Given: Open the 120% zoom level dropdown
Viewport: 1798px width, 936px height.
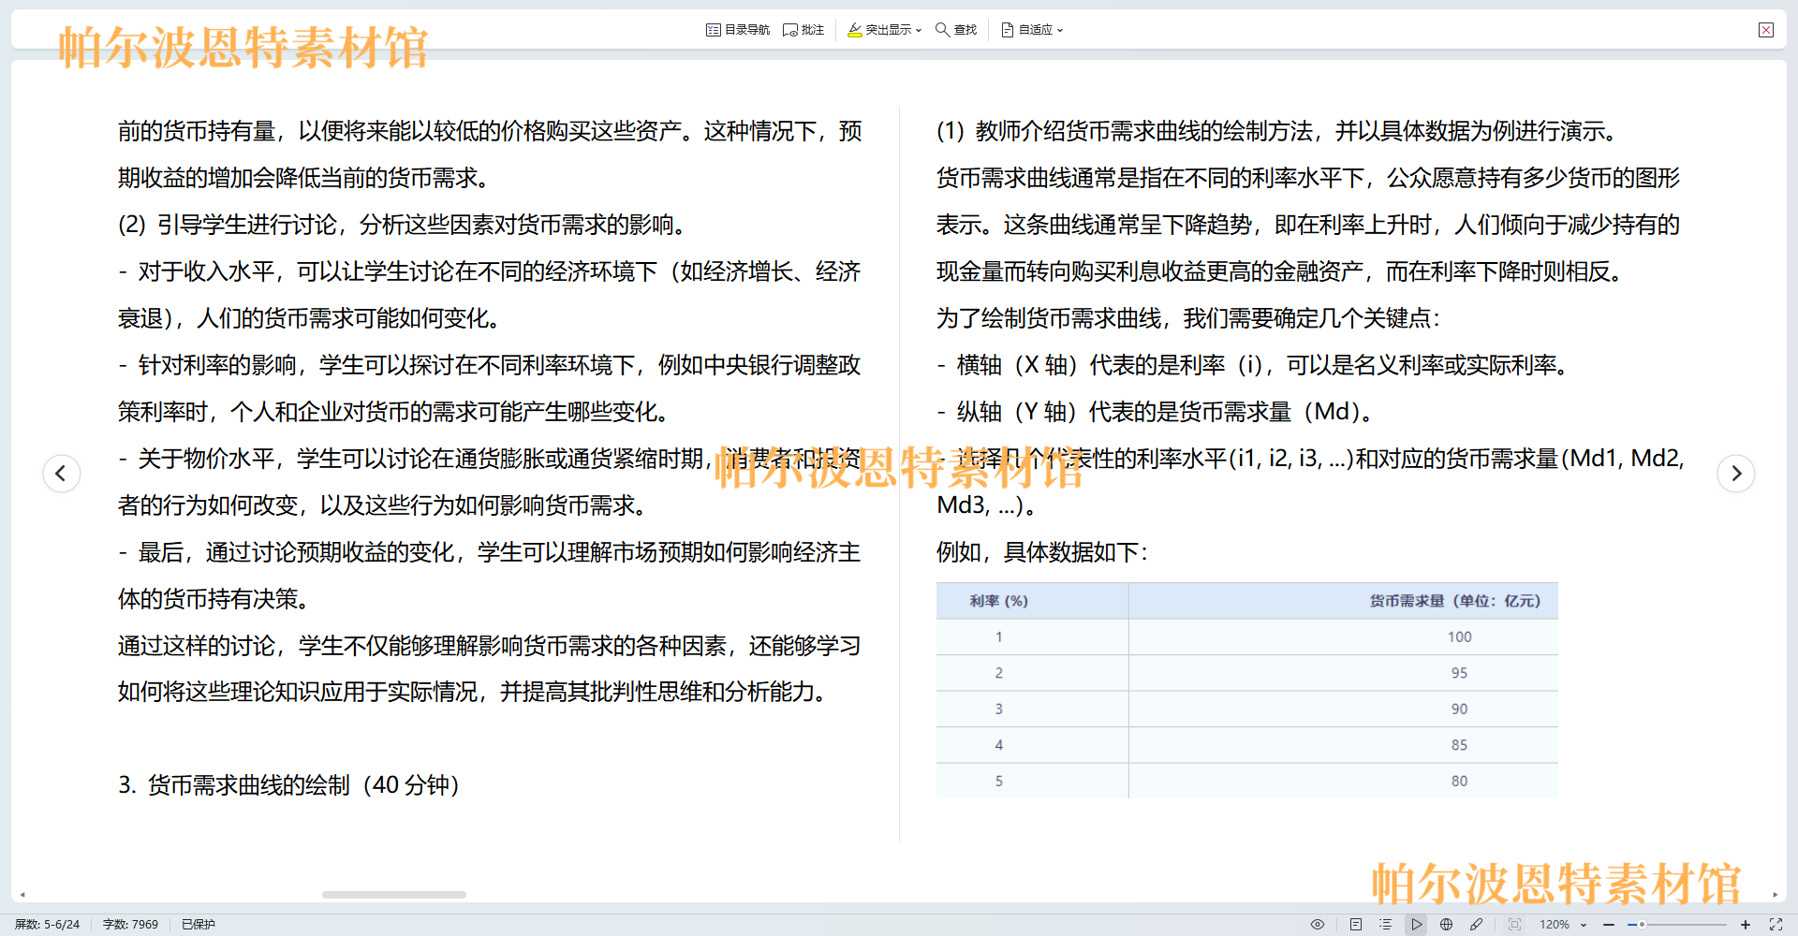Looking at the screenshot, I should point(1563,924).
